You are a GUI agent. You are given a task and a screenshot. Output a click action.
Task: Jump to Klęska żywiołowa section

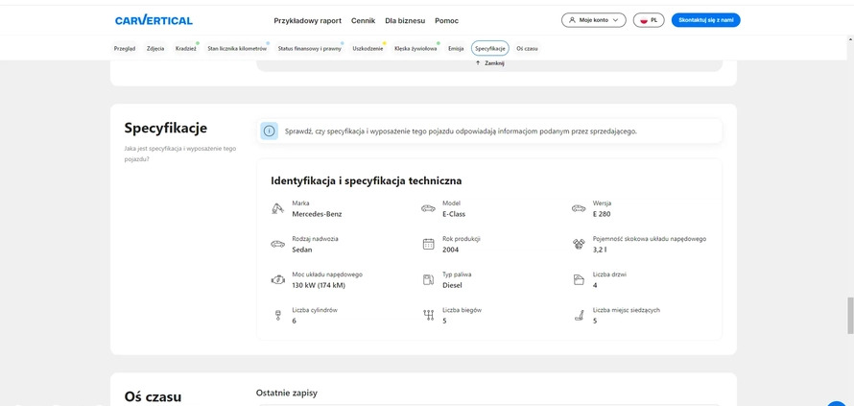click(415, 49)
